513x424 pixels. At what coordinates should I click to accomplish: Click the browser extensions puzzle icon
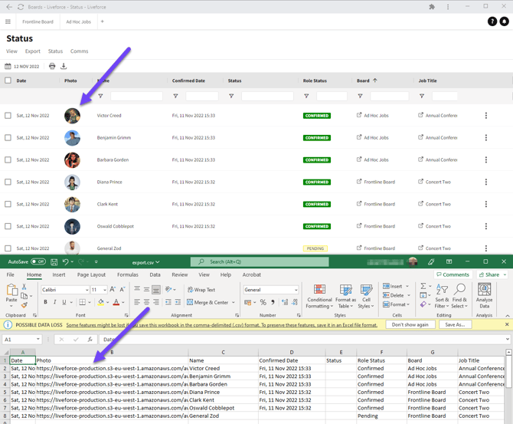pyautogui.click(x=432, y=7)
